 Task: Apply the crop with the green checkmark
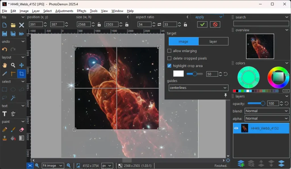[x=202, y=24]
